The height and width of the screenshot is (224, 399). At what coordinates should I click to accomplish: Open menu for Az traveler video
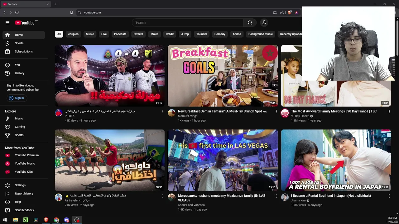163,196
